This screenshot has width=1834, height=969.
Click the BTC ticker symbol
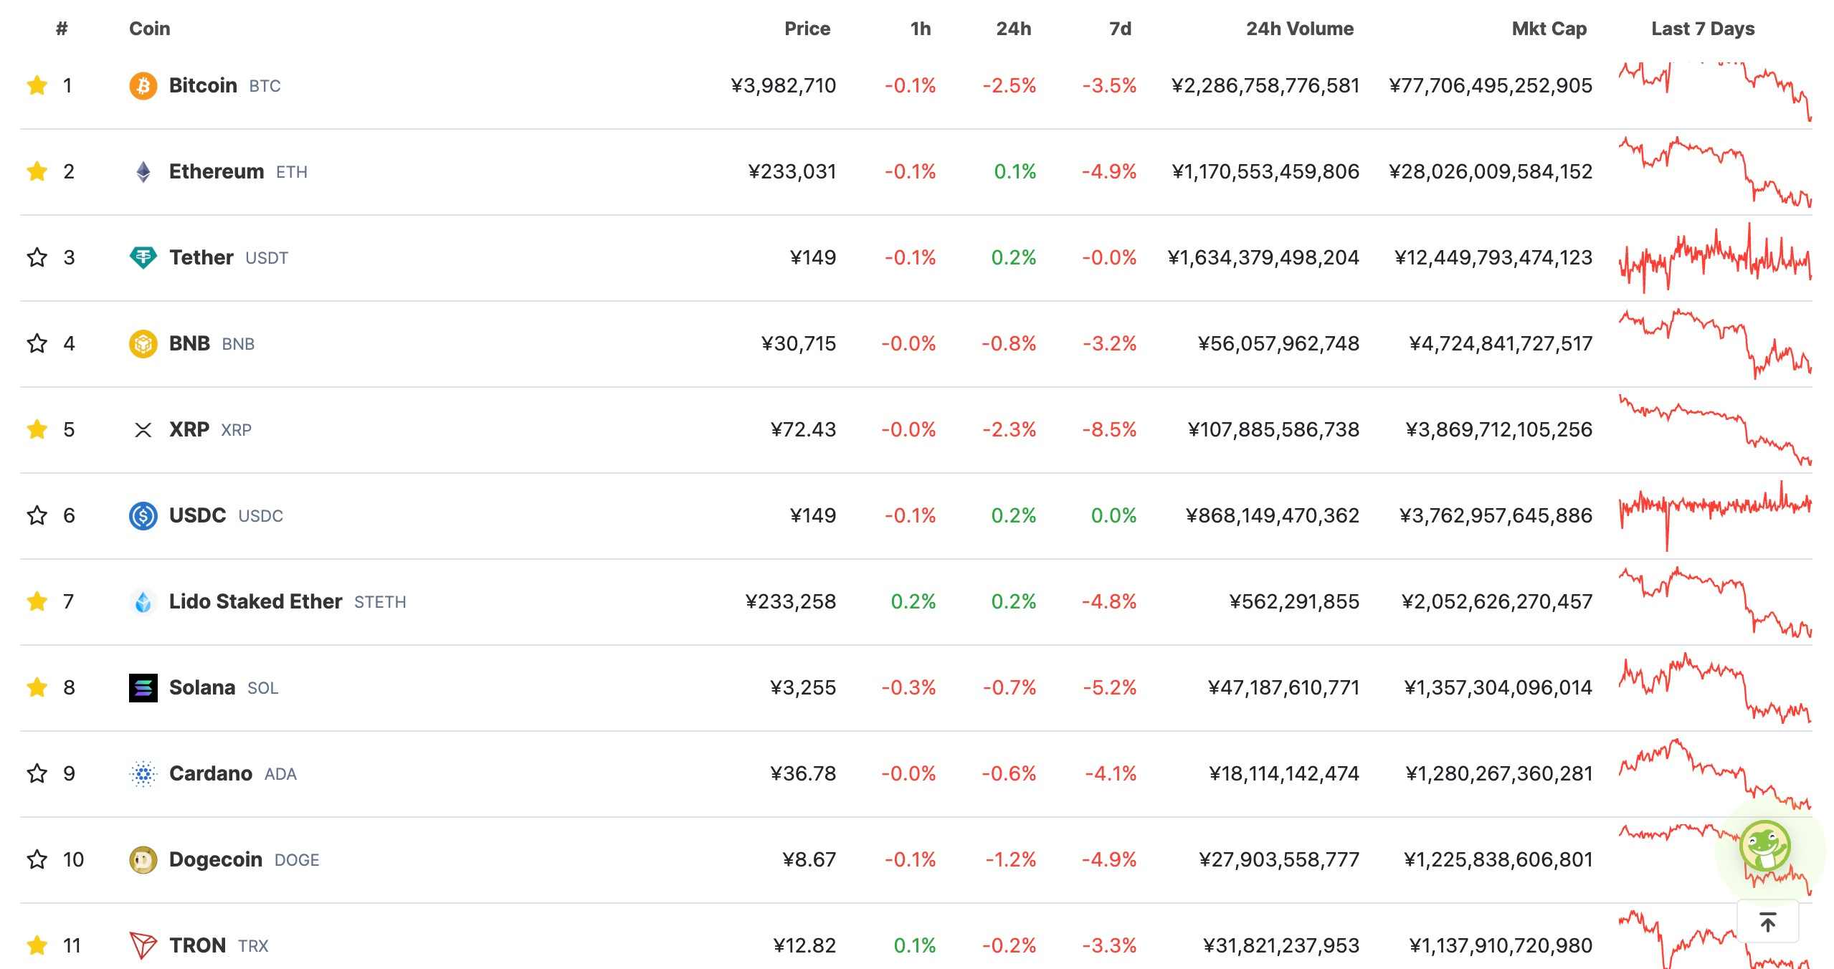(x=265, y=87)
